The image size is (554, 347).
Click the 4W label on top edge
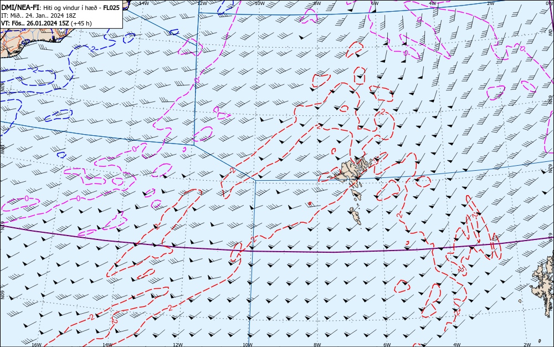point(433,3)
